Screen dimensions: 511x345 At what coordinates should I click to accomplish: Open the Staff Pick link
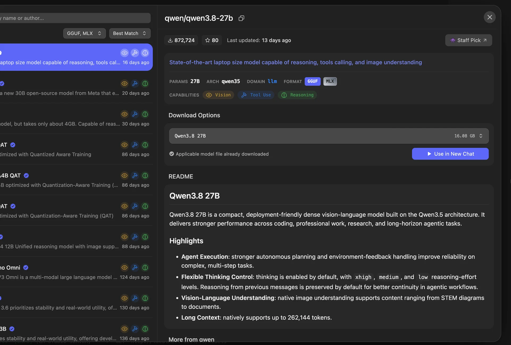click(x=468, y=40)
